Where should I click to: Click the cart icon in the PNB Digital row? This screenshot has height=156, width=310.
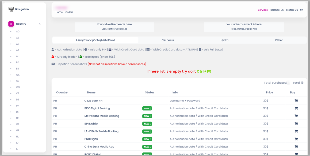tap(296, 139)
